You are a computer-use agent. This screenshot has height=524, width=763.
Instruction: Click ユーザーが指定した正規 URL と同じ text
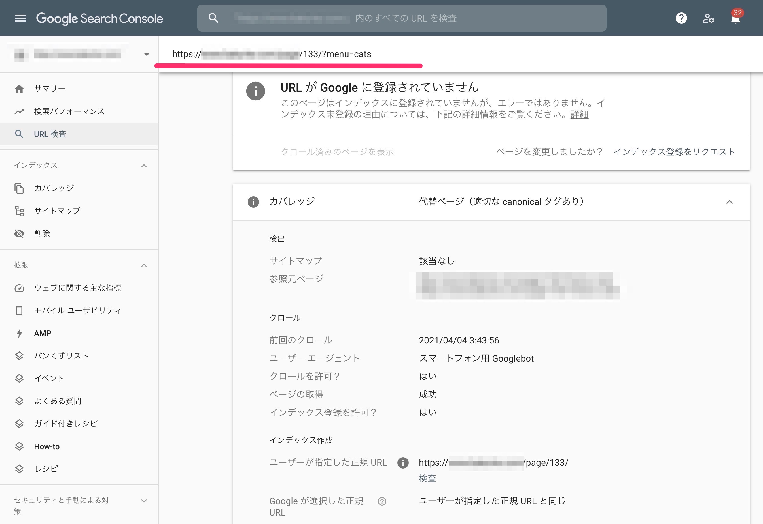[x=492, y=501]
